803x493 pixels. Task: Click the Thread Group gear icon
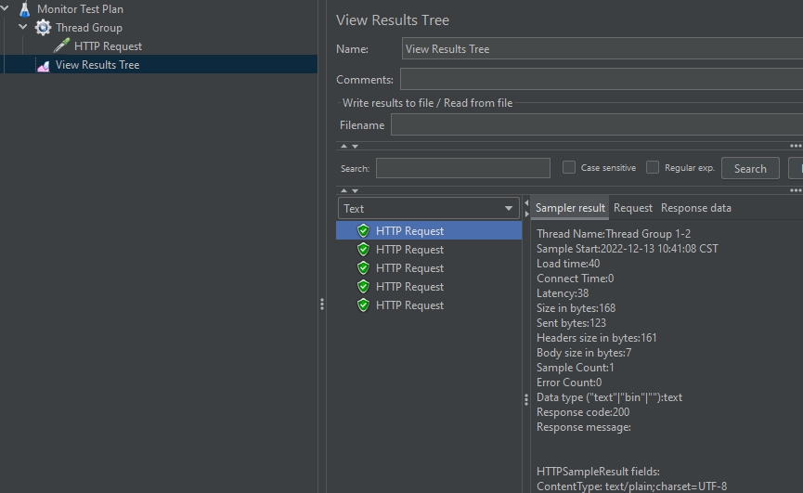click(43, 28)
